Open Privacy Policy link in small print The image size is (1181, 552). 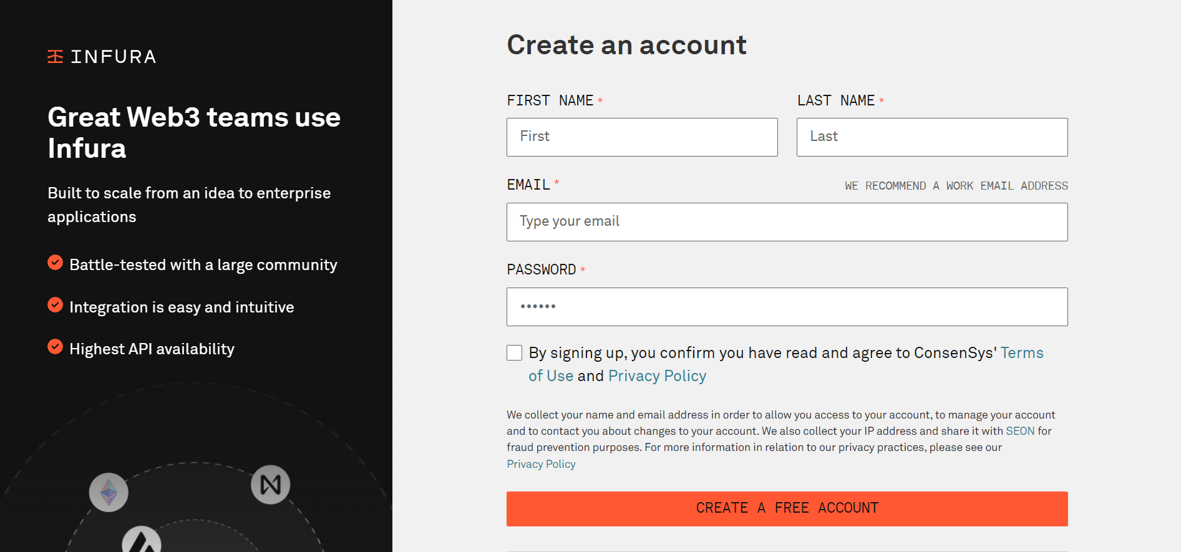(541, 464)
